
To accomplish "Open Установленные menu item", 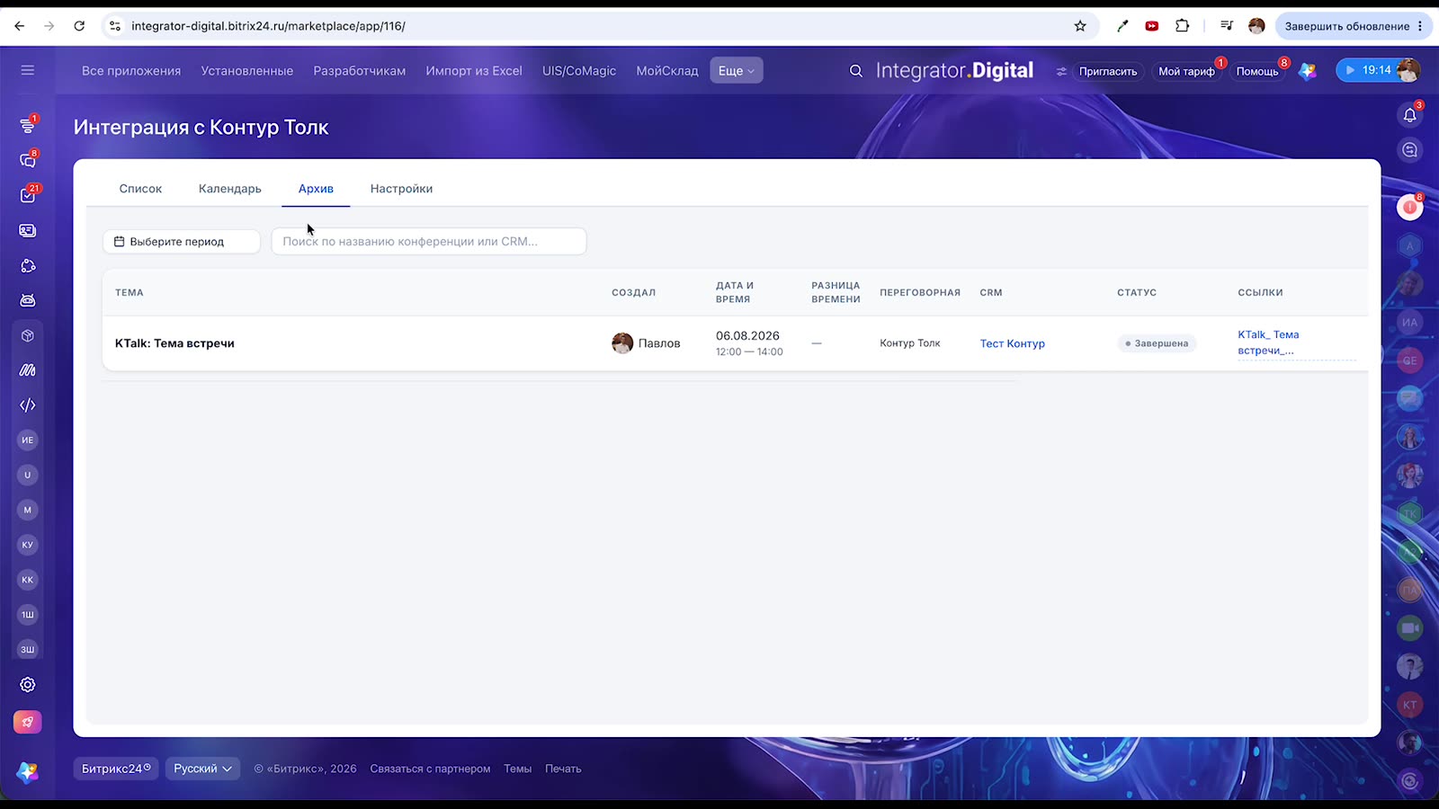I will [247, 71].
